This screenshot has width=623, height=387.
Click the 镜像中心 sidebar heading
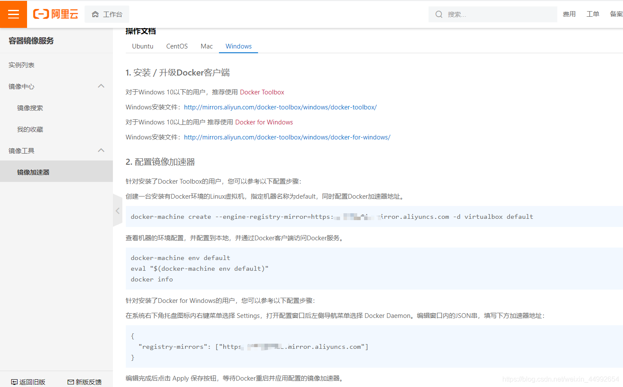tap(21, 86)
